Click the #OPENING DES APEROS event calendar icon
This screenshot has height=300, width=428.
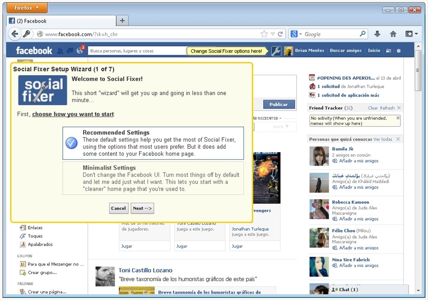coord(312,78)
